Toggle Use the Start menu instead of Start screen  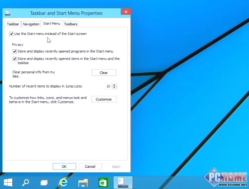point(11,34)
